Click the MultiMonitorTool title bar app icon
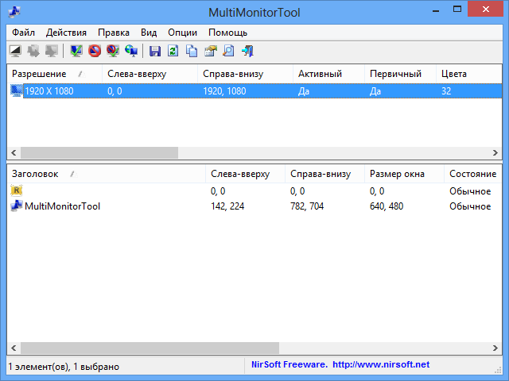 coord(14,13)
